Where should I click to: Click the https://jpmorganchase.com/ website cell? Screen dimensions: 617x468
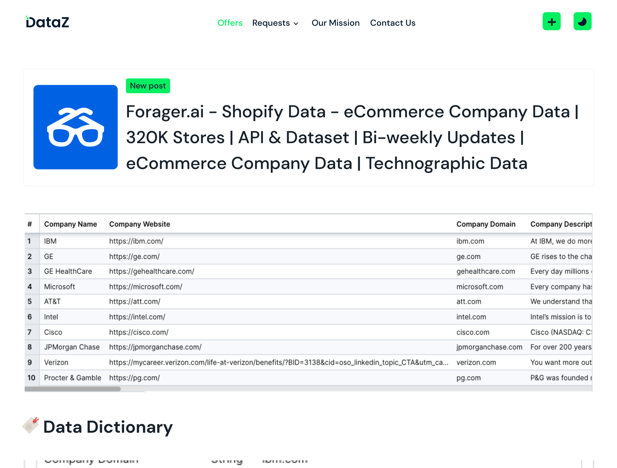pyautogui.click(x=155, y=347)
